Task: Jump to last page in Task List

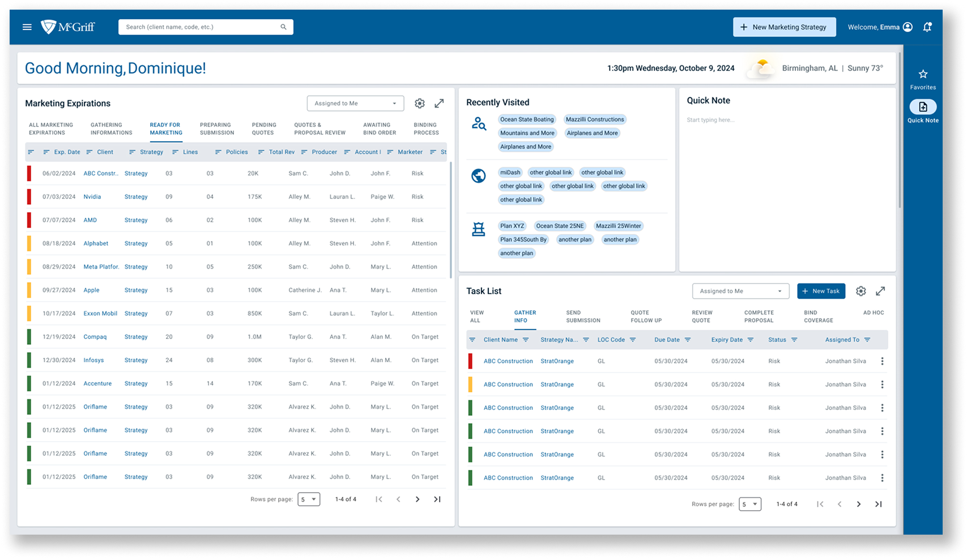Action: [878, 504]
